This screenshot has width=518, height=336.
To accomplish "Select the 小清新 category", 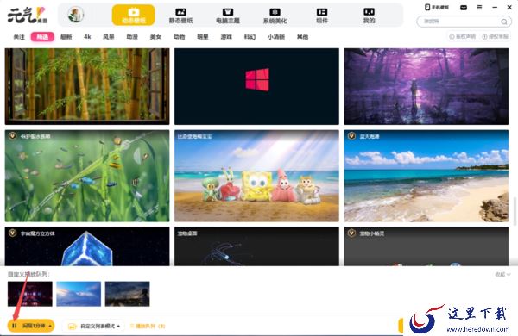I will 276,37.
